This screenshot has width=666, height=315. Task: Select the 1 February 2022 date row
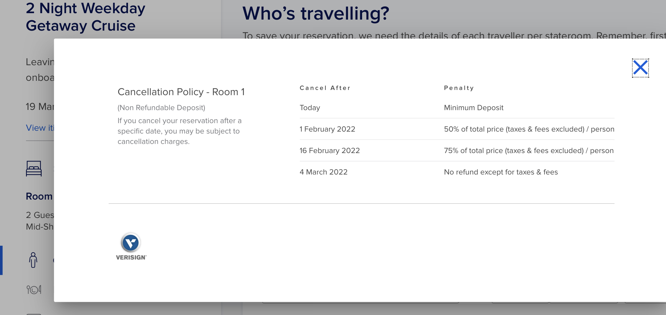pos(457,129)
